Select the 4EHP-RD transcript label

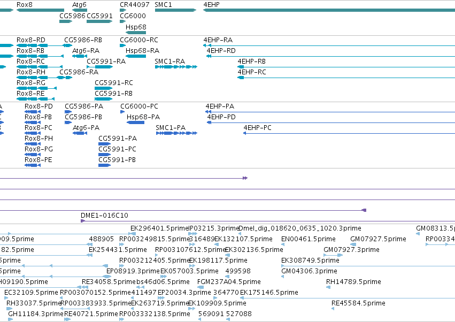pos(221,50)
